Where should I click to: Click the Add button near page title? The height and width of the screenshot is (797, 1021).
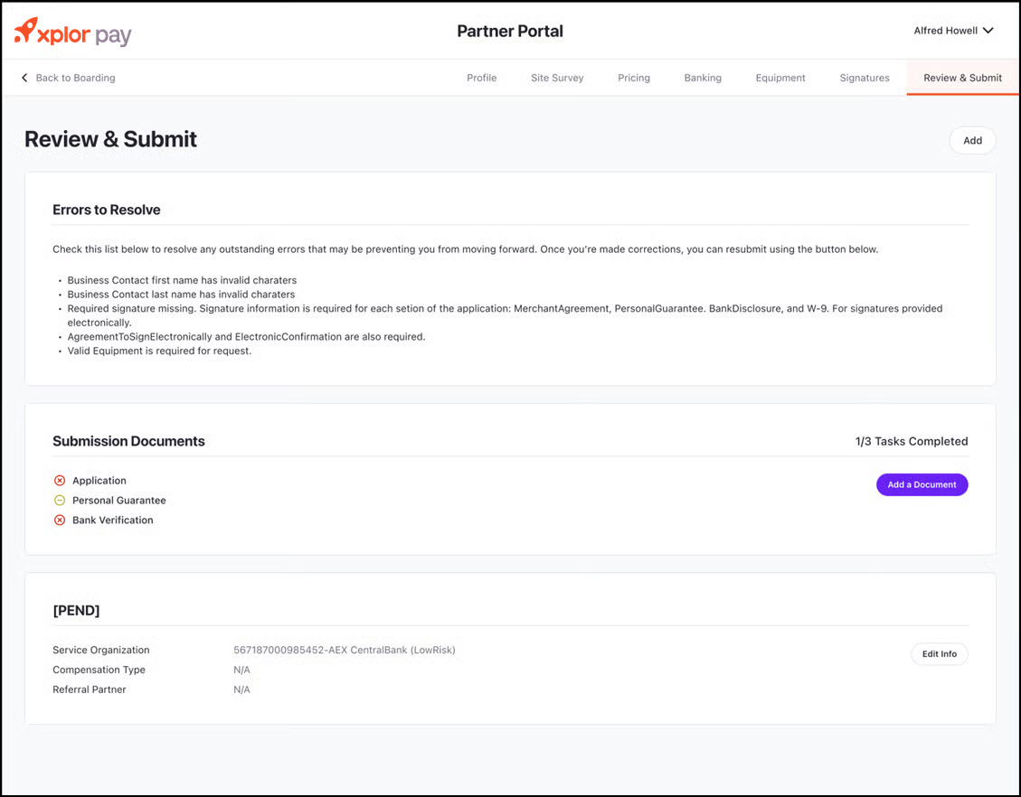972,141
